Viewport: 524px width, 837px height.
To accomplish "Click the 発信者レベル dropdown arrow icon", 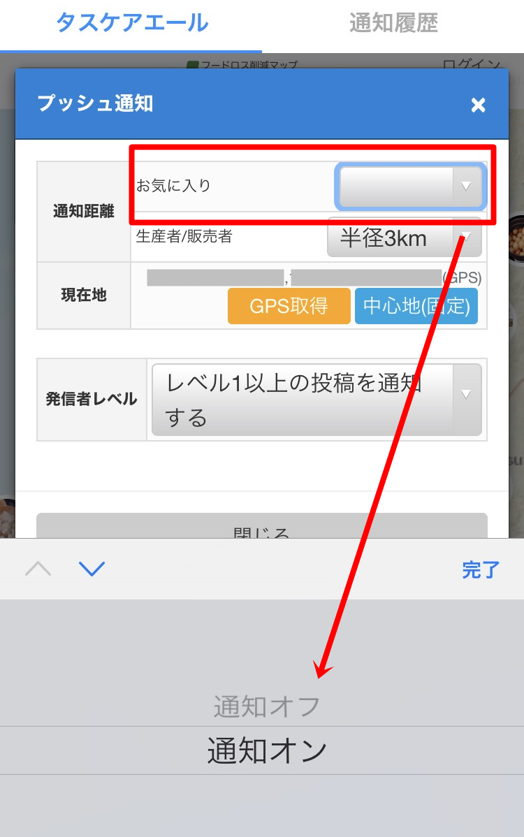I will pos(467,395).
